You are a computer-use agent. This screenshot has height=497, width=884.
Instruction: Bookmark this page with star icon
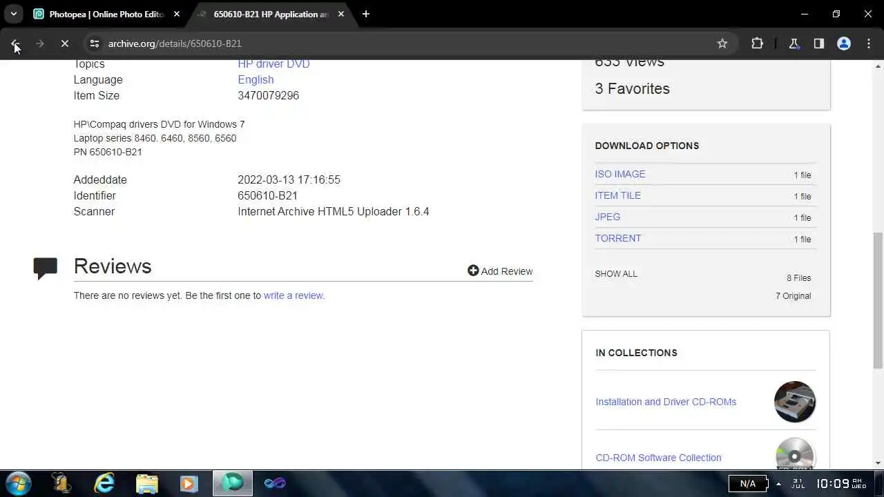722,43
